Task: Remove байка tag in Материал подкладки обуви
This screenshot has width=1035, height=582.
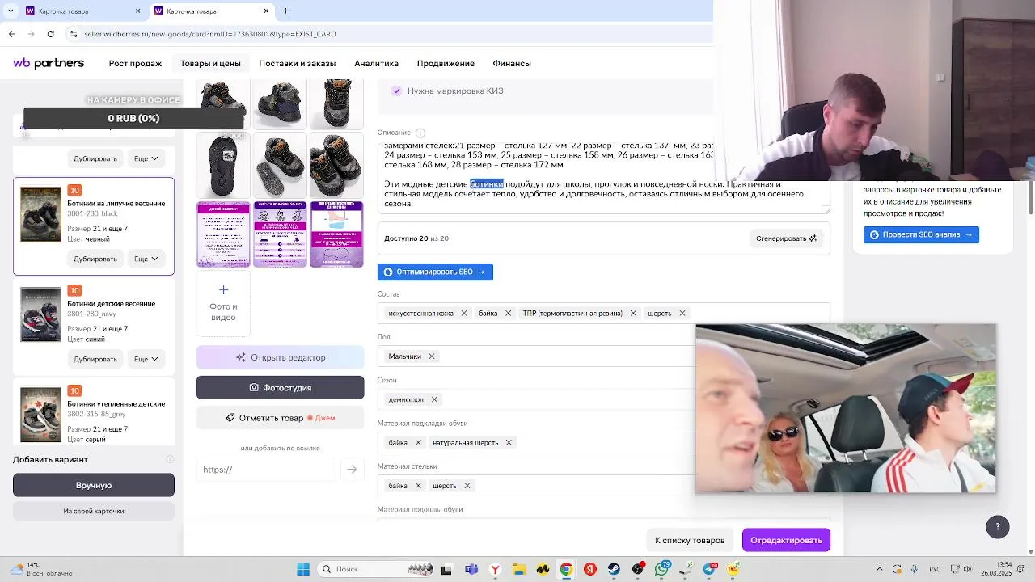Action: tap(418, 443)
